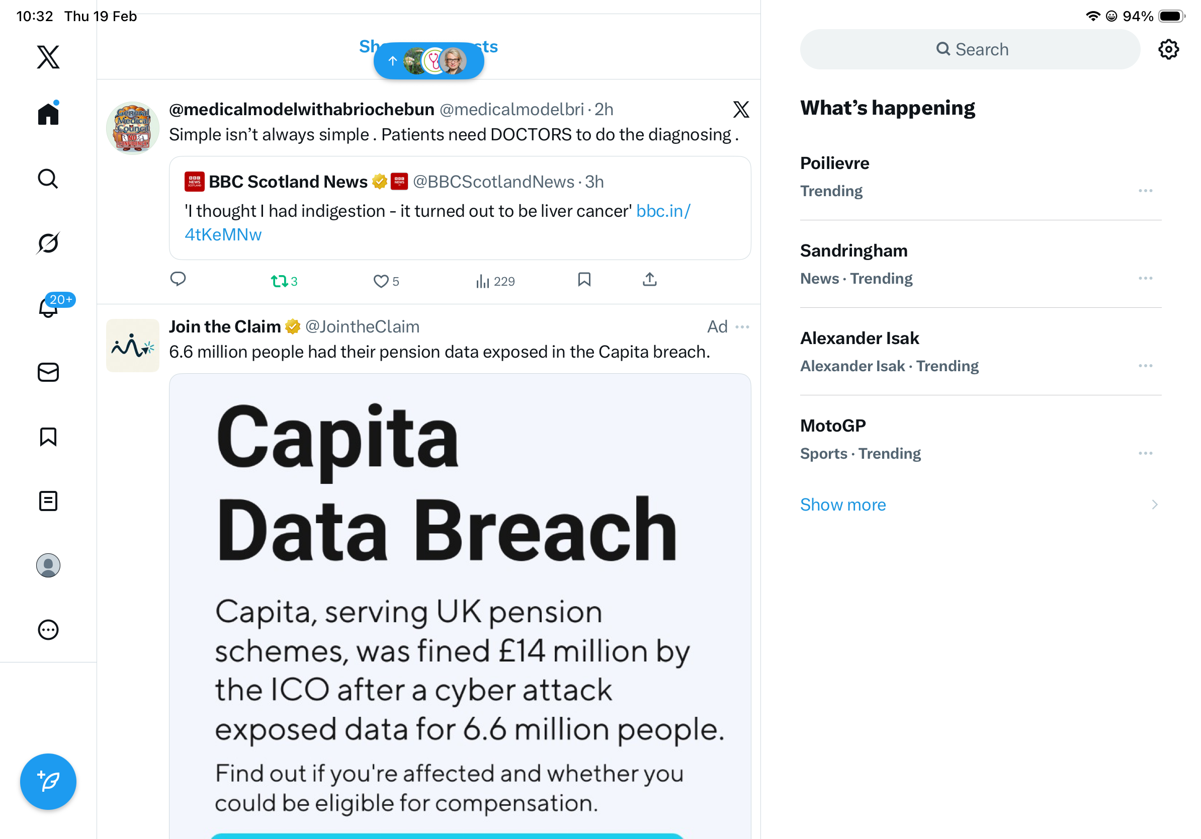
Task: Expand Show more trends chevron
Action: pyautogui.click(x=1154, y=505)
